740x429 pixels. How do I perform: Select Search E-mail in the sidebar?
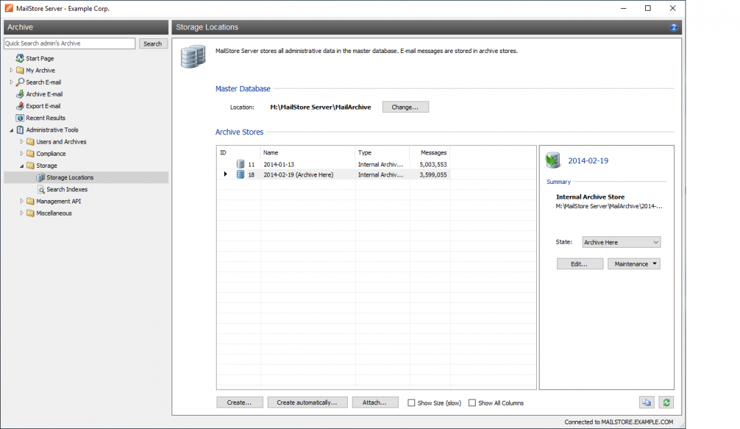point(43,82)
